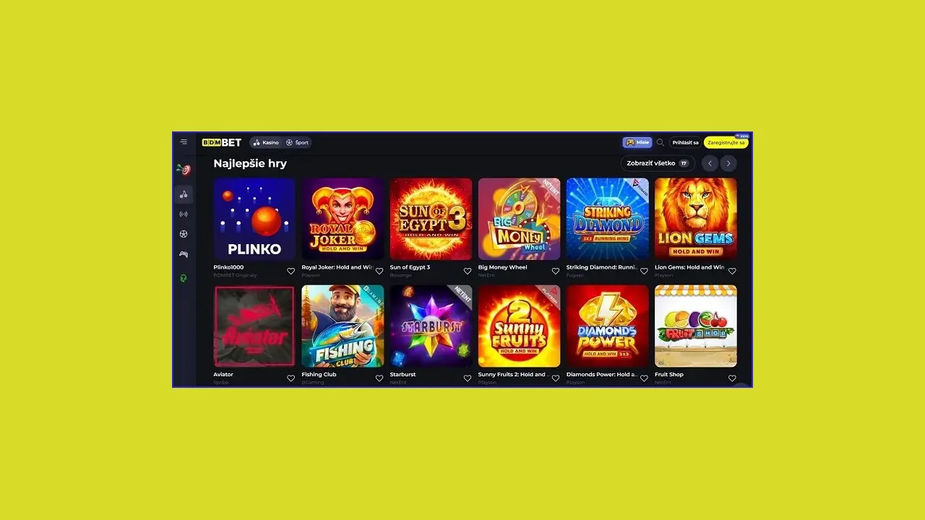Viewport: 925px width, 520px height.
Task: Open the hamburger menu in the sidebar
Action: pos(184,142)
